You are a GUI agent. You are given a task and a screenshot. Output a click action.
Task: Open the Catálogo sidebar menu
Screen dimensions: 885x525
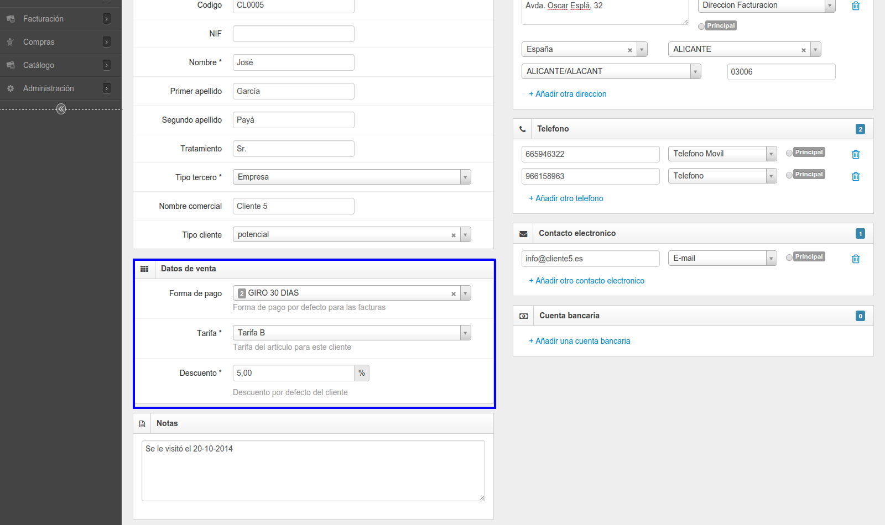coord(60,65)
